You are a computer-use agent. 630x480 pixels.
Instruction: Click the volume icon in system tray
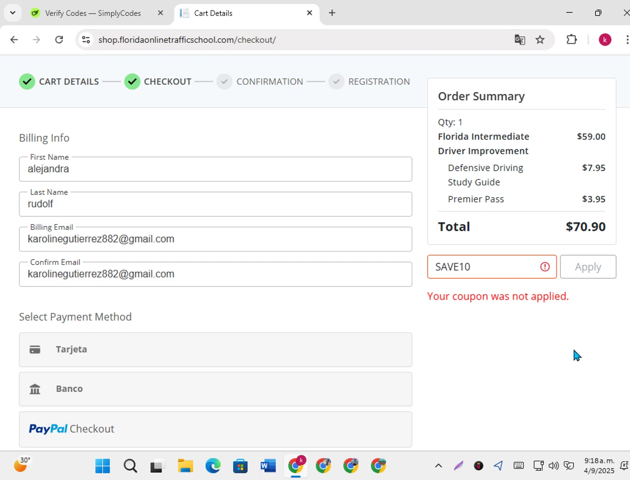[554, 465]
